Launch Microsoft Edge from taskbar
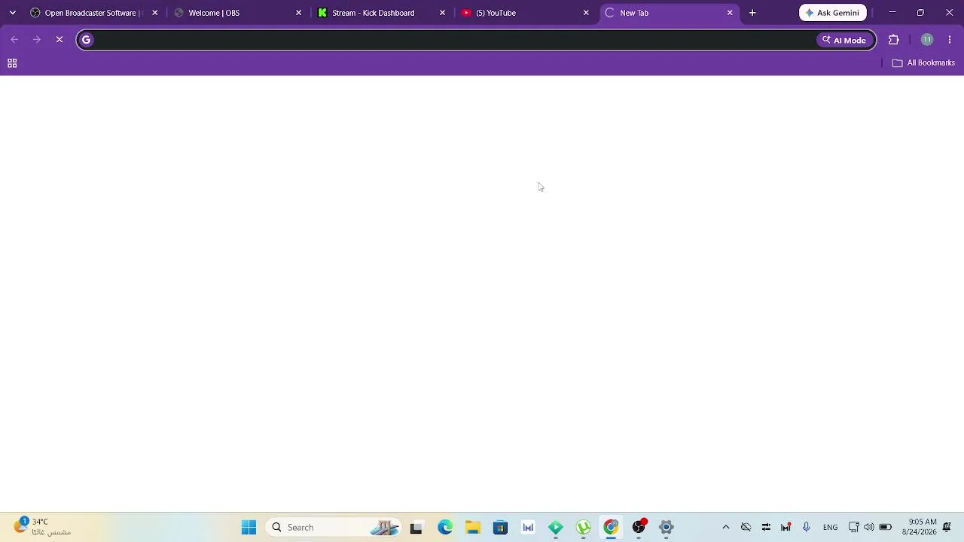Screen dimensions: 964x542 (x=445, y=527)
